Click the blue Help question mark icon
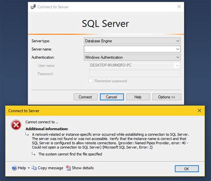The height and width of the screenshot is (181, 211). [x=14, y=168]
